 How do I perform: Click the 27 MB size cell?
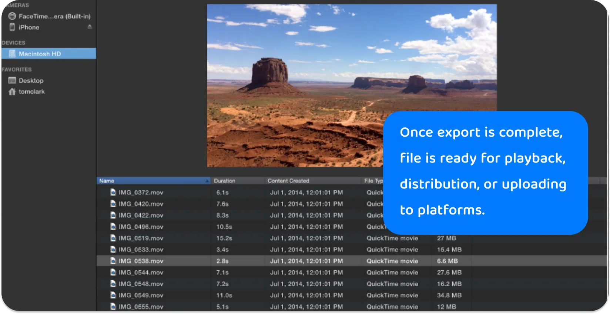click(446, 238)
